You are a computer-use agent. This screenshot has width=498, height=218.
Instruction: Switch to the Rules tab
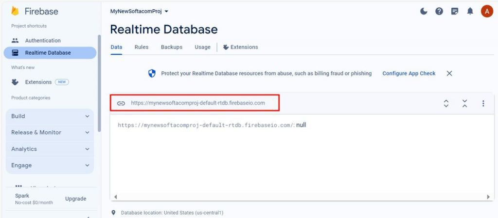(x=142, y=47)
